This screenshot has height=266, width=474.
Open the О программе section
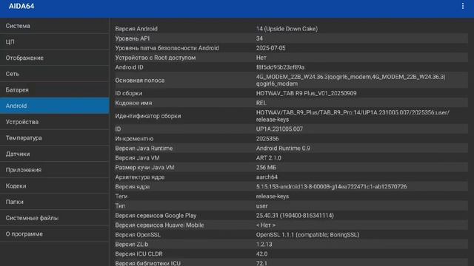[x=54, y=233]
